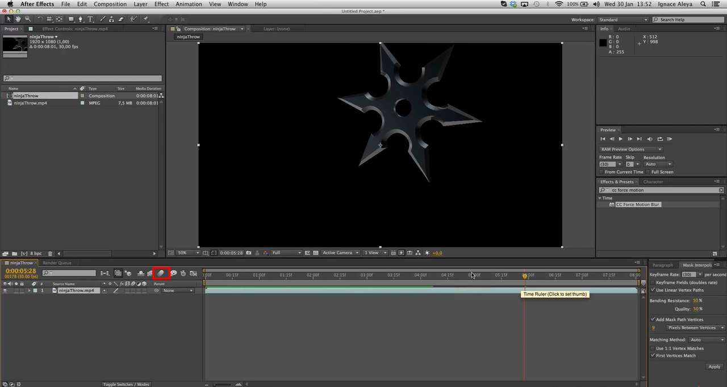727x387 pixels.
Task: Select the Clone Stamp tool
Action: tap(111, 19)
